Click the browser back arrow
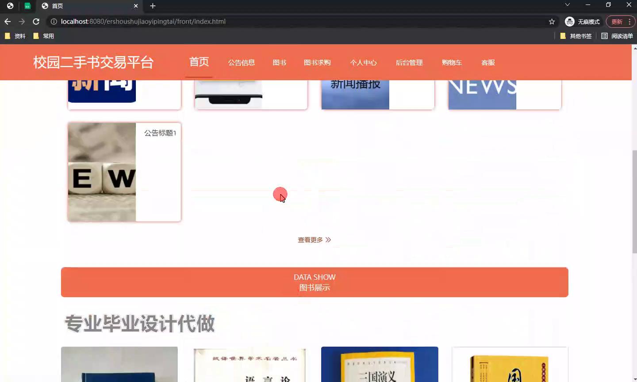 click(x=8, y=21)
